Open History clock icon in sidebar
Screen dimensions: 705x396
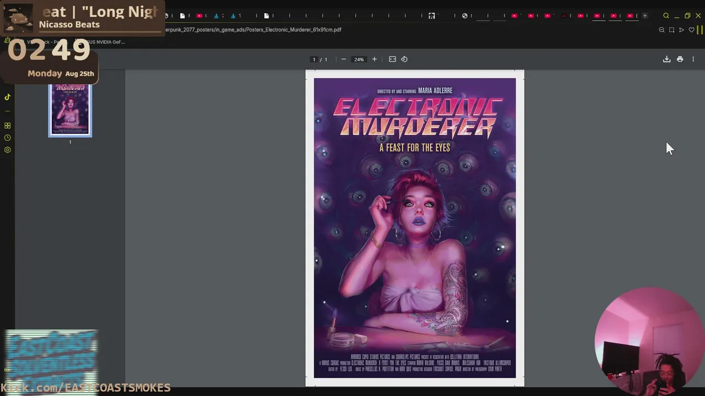8,137
